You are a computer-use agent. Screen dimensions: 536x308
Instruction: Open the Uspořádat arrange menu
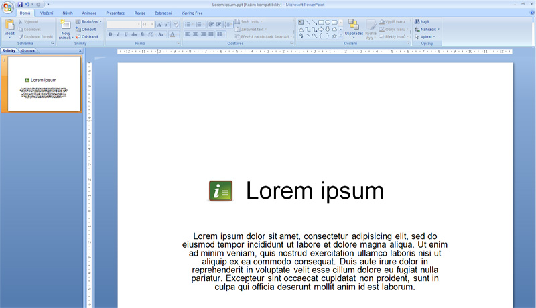354,29
